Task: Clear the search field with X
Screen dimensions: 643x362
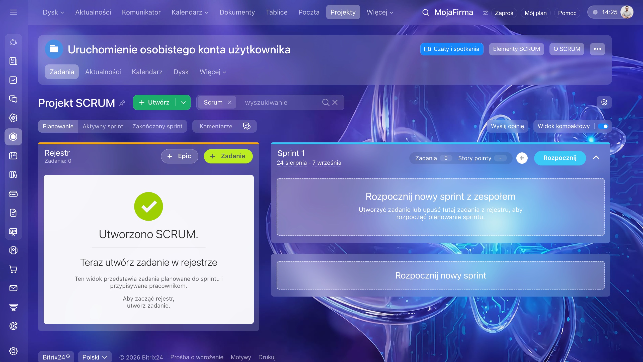Action: pos(335,102)
